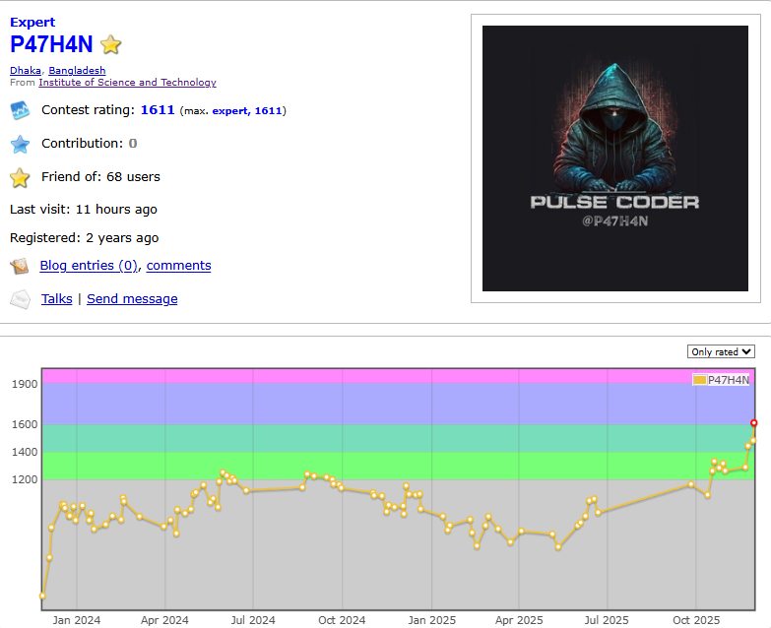
Task: Click the 1900 y-axis label
Action: pos(25,384)
